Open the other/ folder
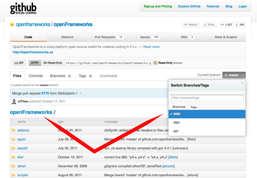257x178 pixels. 22,166
